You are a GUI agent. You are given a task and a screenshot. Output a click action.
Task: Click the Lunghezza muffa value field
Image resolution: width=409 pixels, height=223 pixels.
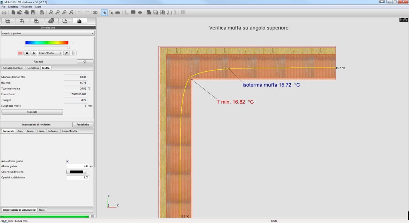click(x=75, y=106)
